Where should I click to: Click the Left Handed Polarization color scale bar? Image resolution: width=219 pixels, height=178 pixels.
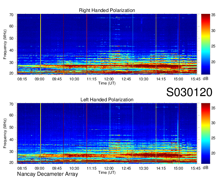point(205,133)
